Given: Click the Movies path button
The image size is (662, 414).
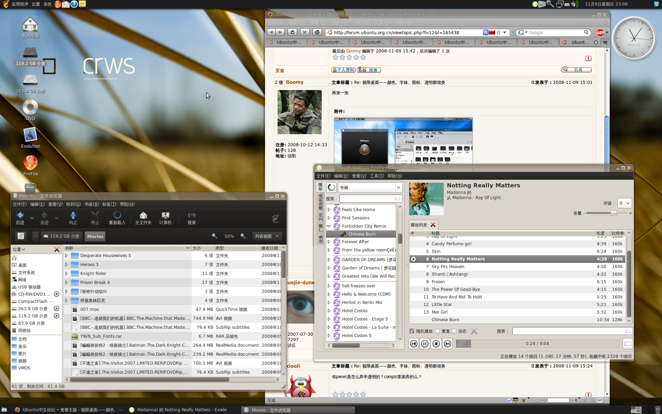Looking at the screenshot, I should (96, 236).
